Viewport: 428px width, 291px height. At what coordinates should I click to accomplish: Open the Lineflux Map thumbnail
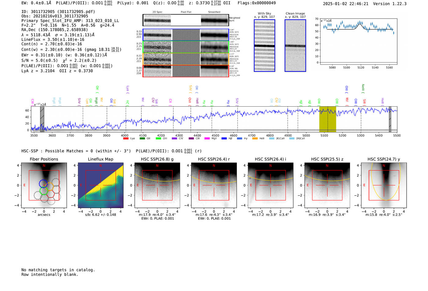click(101, 185)
